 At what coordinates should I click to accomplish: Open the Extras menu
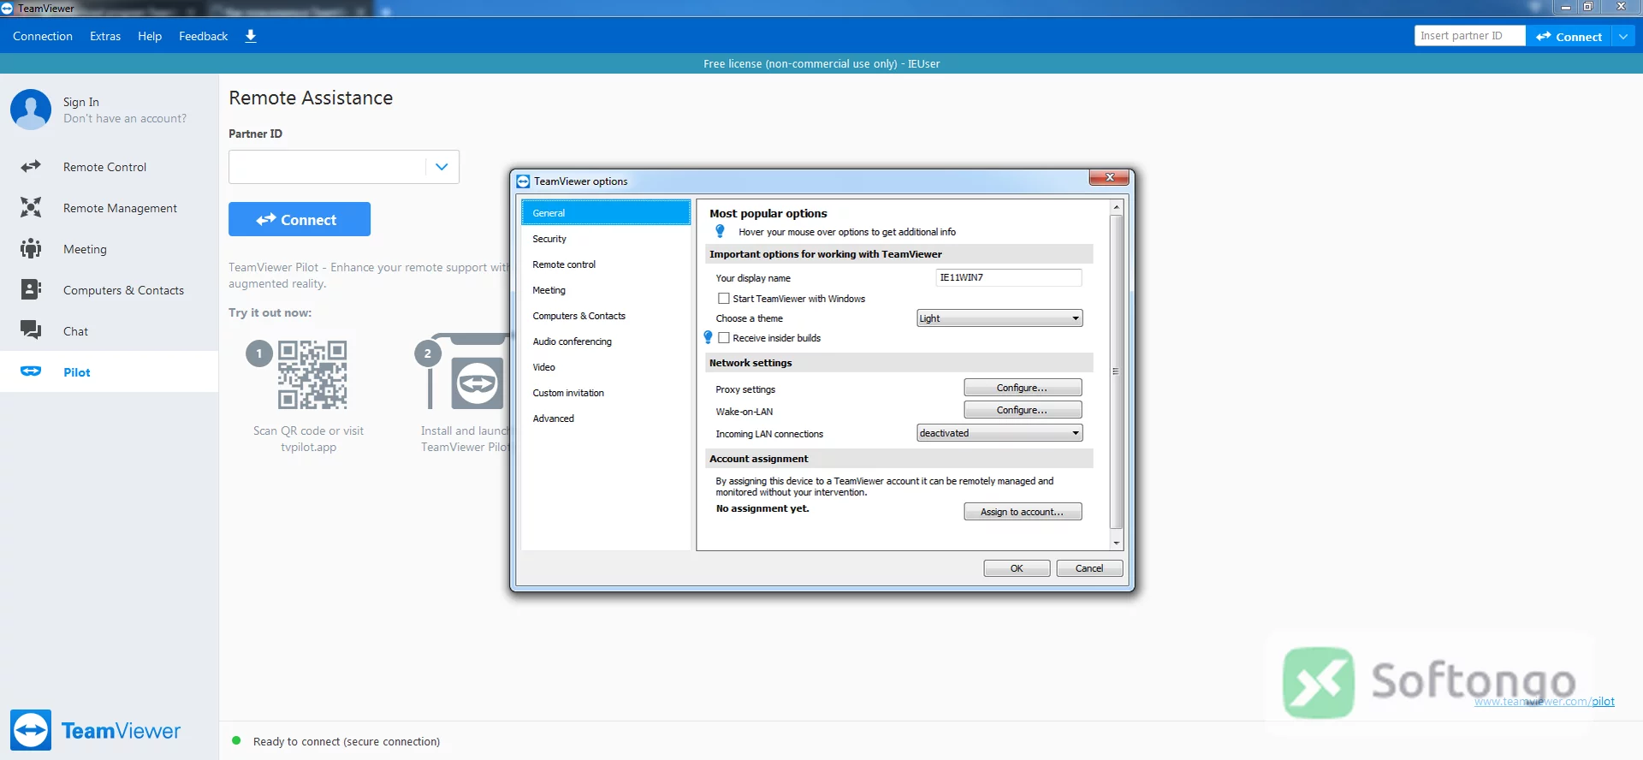coord(105,36)
